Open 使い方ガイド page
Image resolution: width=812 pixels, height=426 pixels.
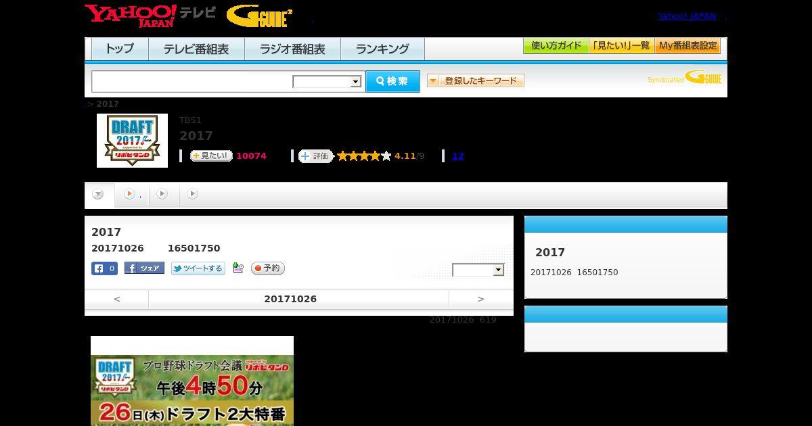(x=556, y=46)
